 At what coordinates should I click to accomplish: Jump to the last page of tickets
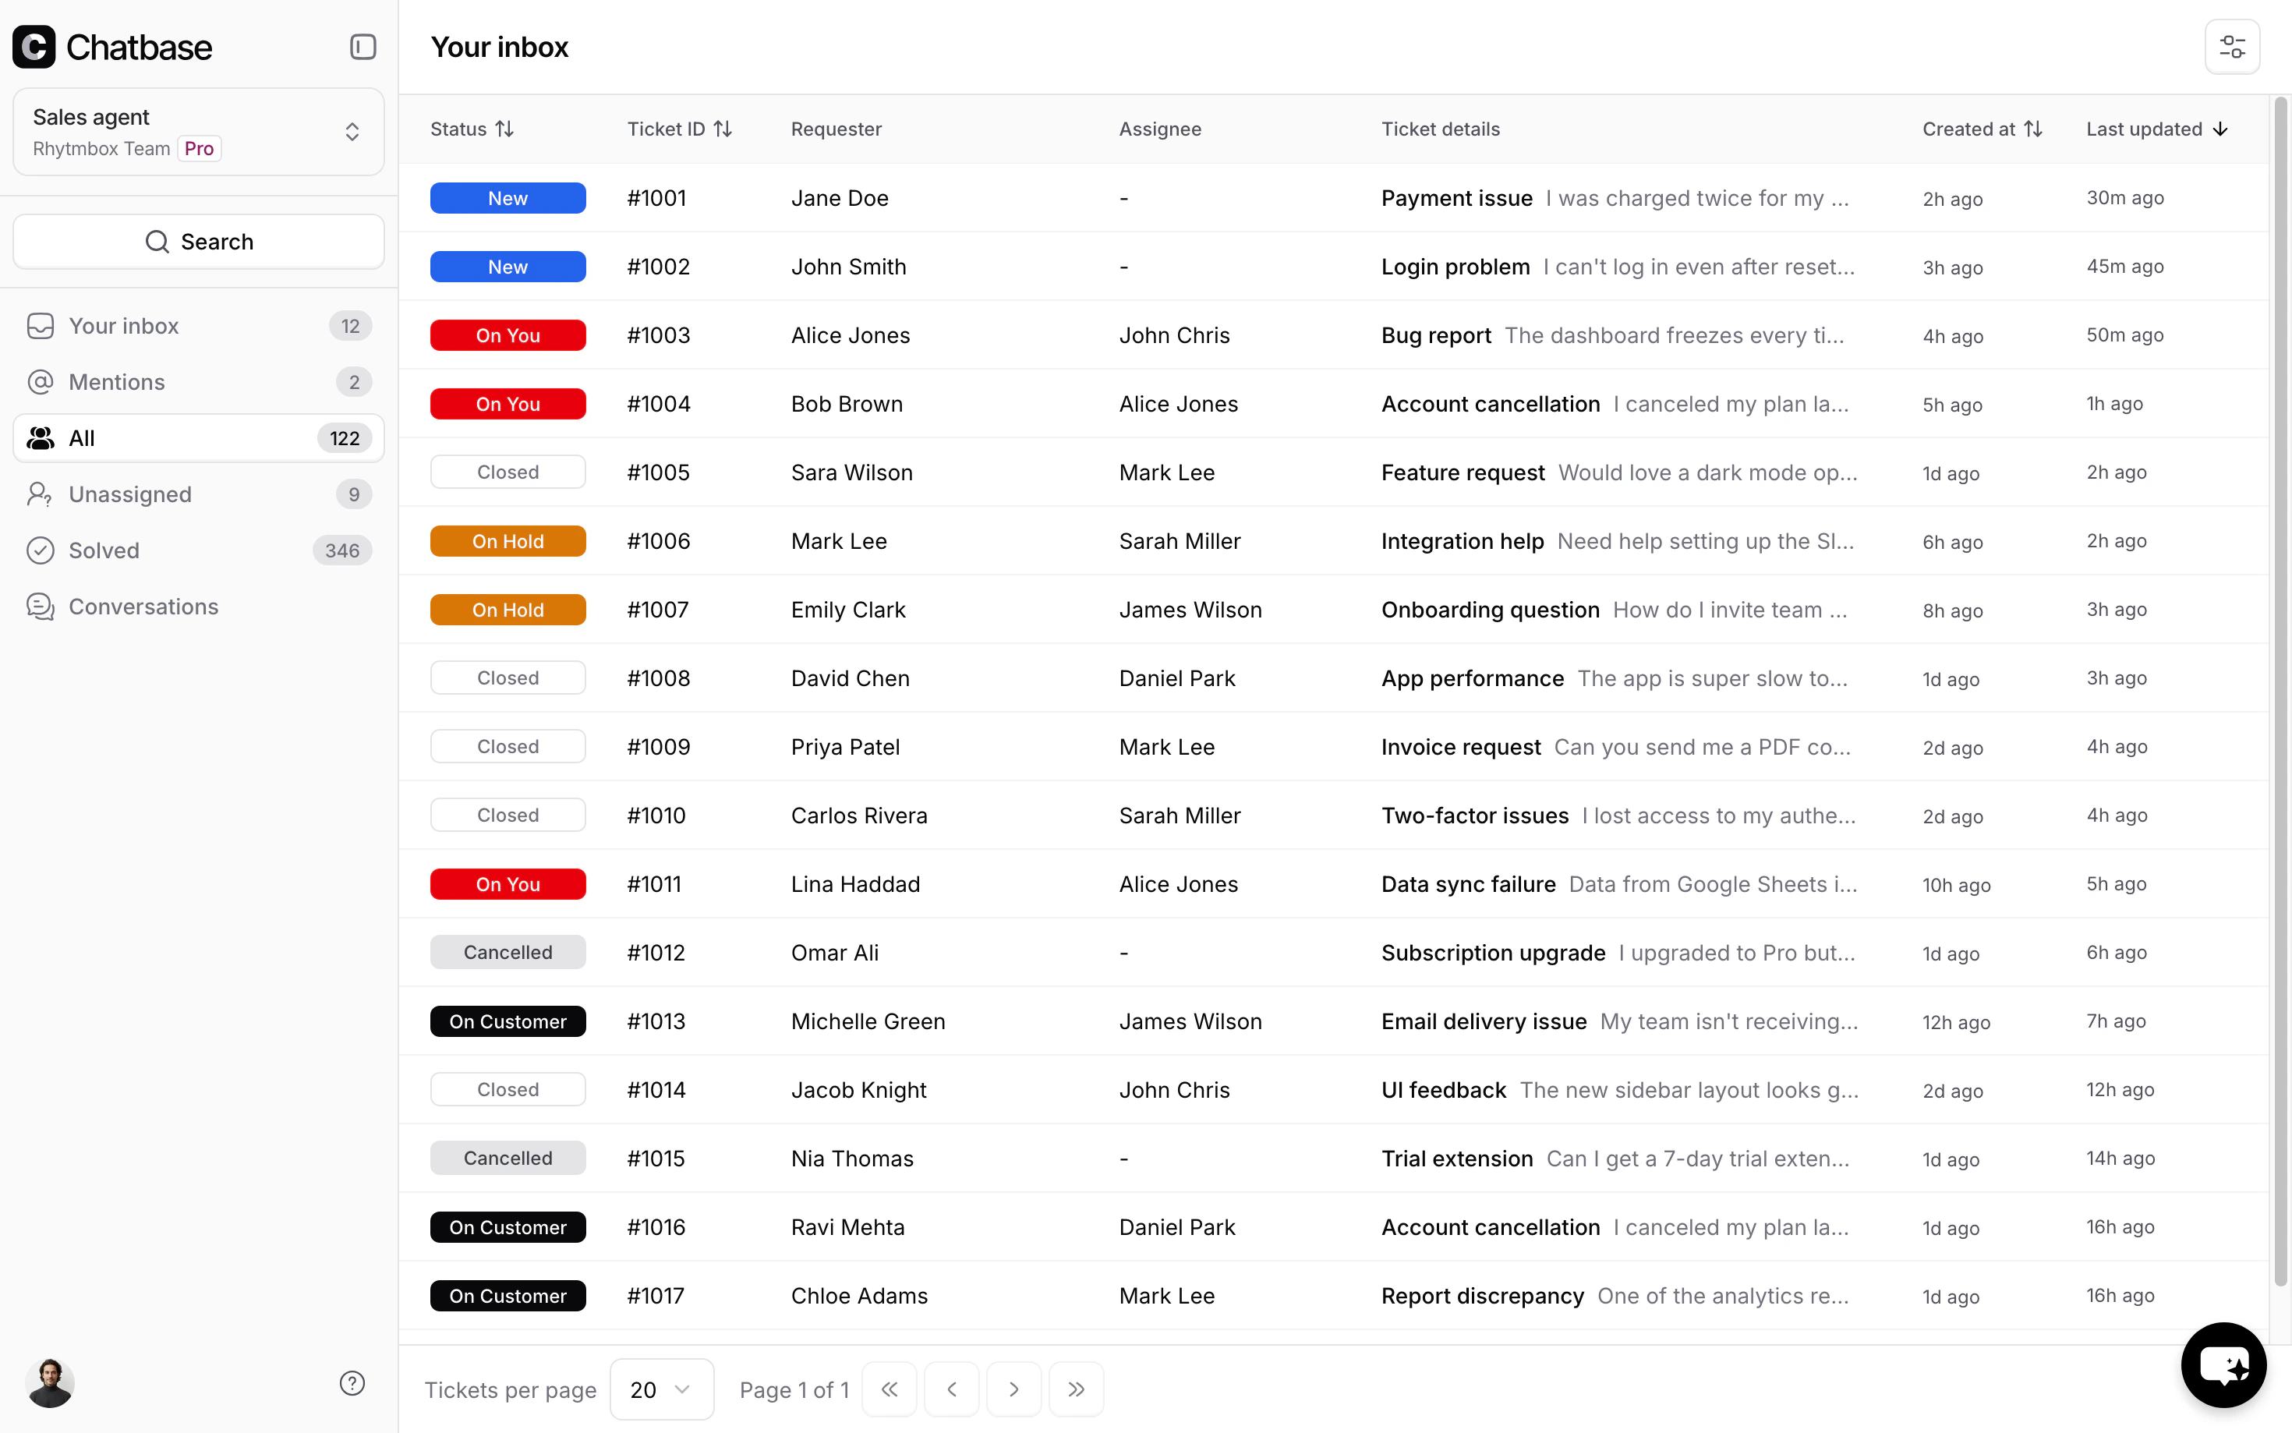coord(1075,1389)
